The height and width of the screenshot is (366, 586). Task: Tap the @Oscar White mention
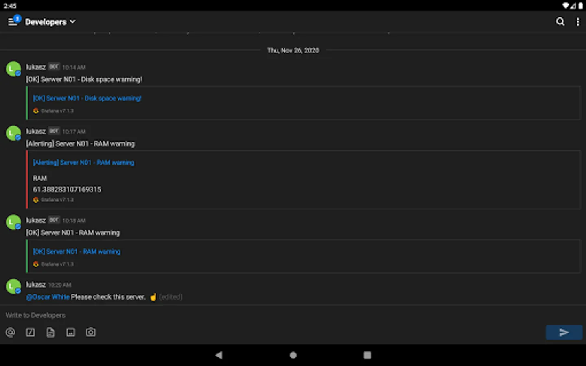(48, 297)
